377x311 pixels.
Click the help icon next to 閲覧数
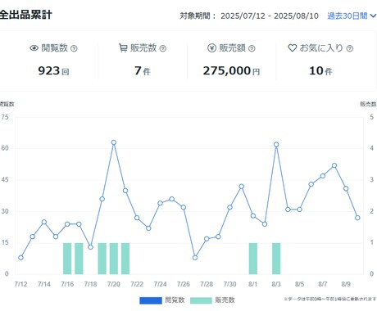click(x=74, y=48)
